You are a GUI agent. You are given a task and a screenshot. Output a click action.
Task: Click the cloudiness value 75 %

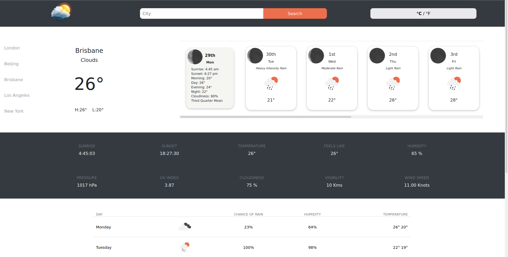[252, 185]
